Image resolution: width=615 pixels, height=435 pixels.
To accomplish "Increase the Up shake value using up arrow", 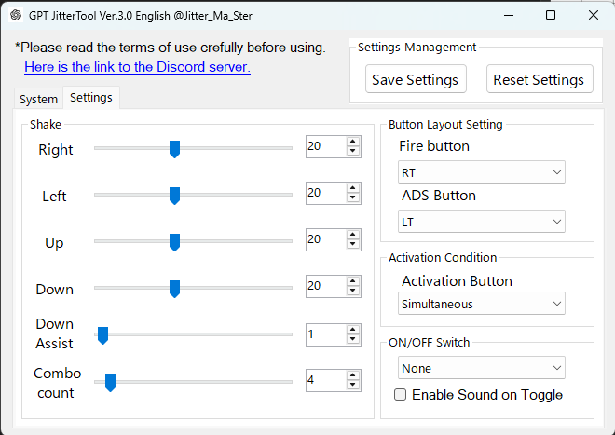I will [x=352, y=235].
